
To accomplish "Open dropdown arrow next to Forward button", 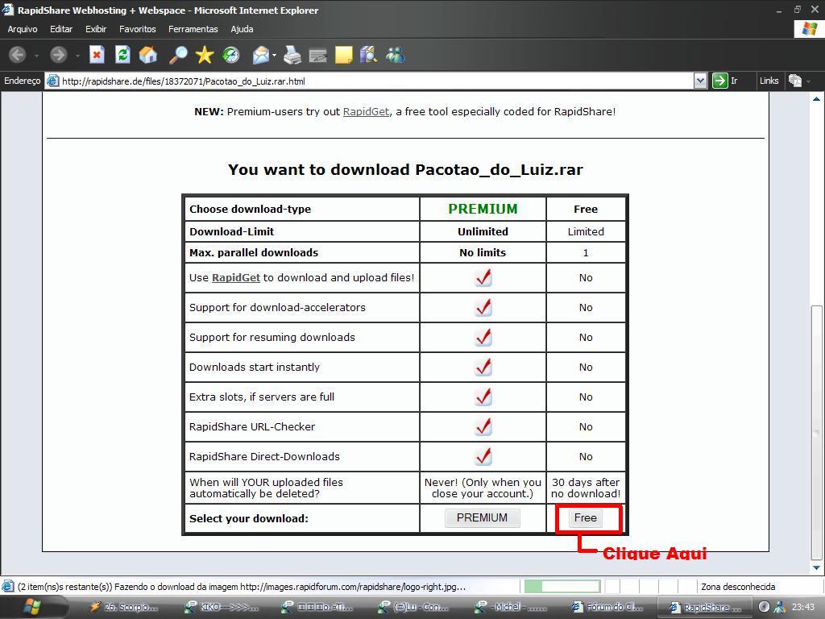I will (77, 56).
